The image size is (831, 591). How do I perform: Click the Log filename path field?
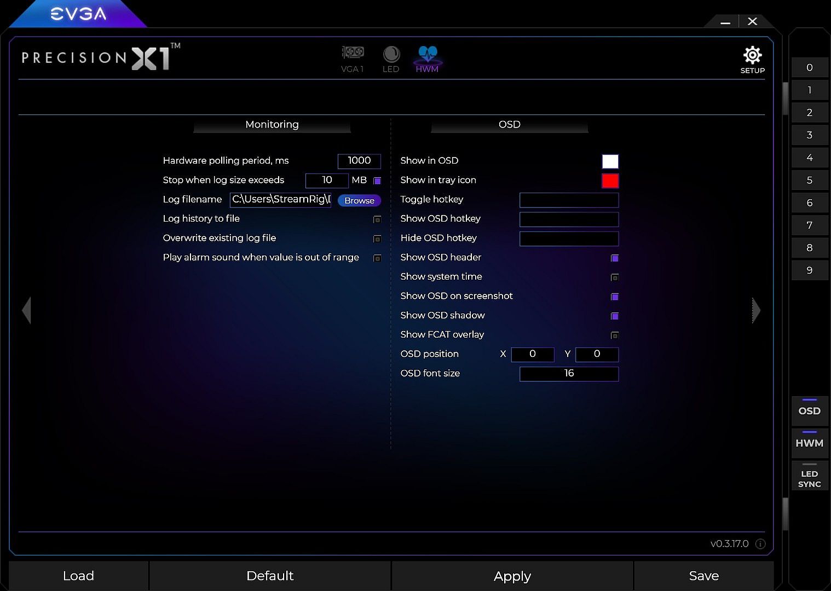click(x=280, y=200)
